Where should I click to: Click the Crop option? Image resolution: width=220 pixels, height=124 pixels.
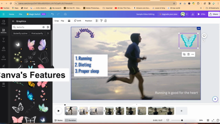(56, 21)
